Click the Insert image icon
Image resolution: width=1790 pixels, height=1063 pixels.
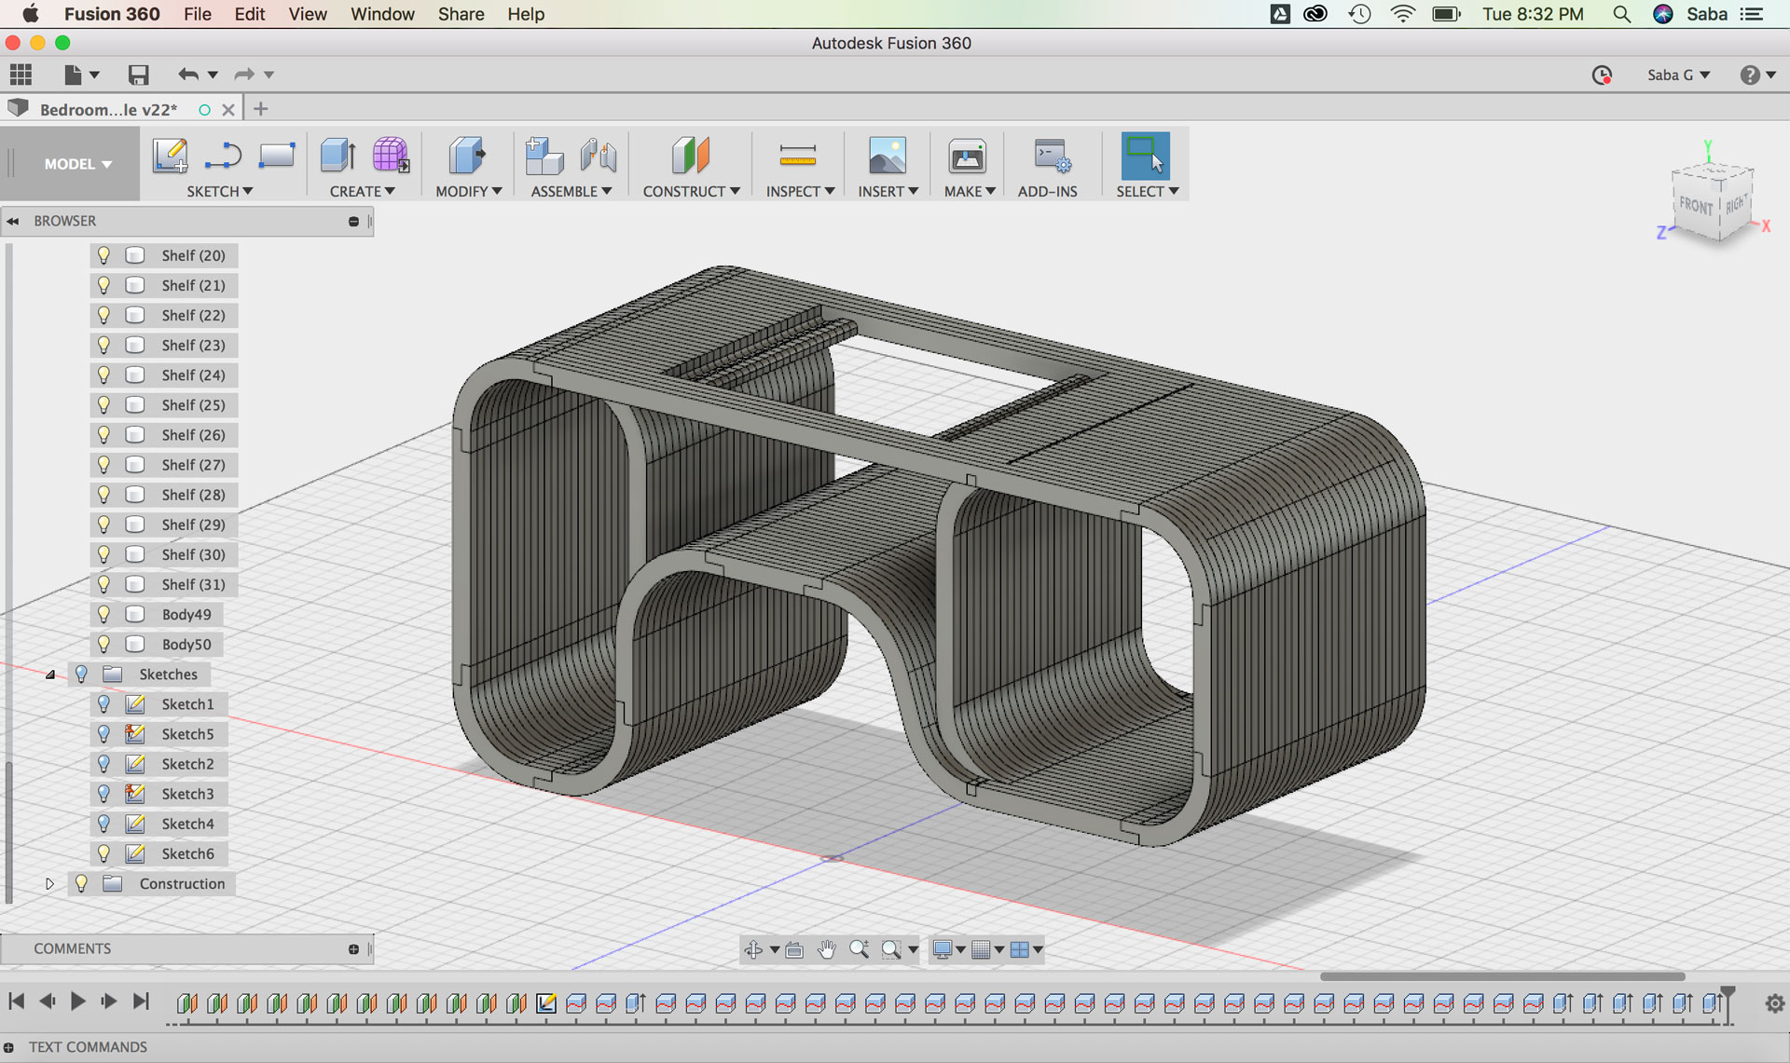click(887, 155)
